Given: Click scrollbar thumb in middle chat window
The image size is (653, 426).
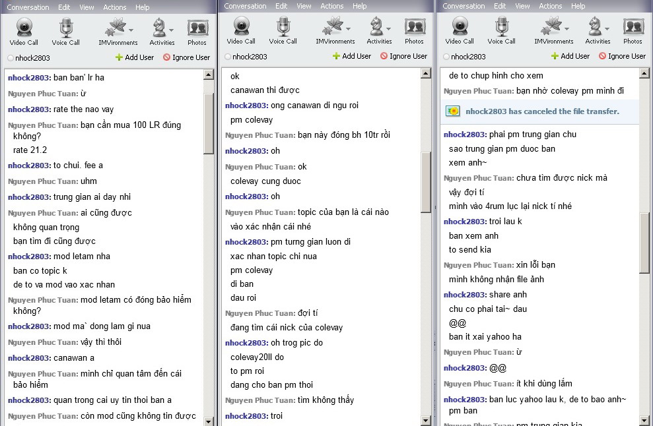Looking at the screenshot, I should (426, 182).
